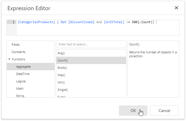Click inside the expression code editor
This screenshot has width=186, height=121.
97,29
